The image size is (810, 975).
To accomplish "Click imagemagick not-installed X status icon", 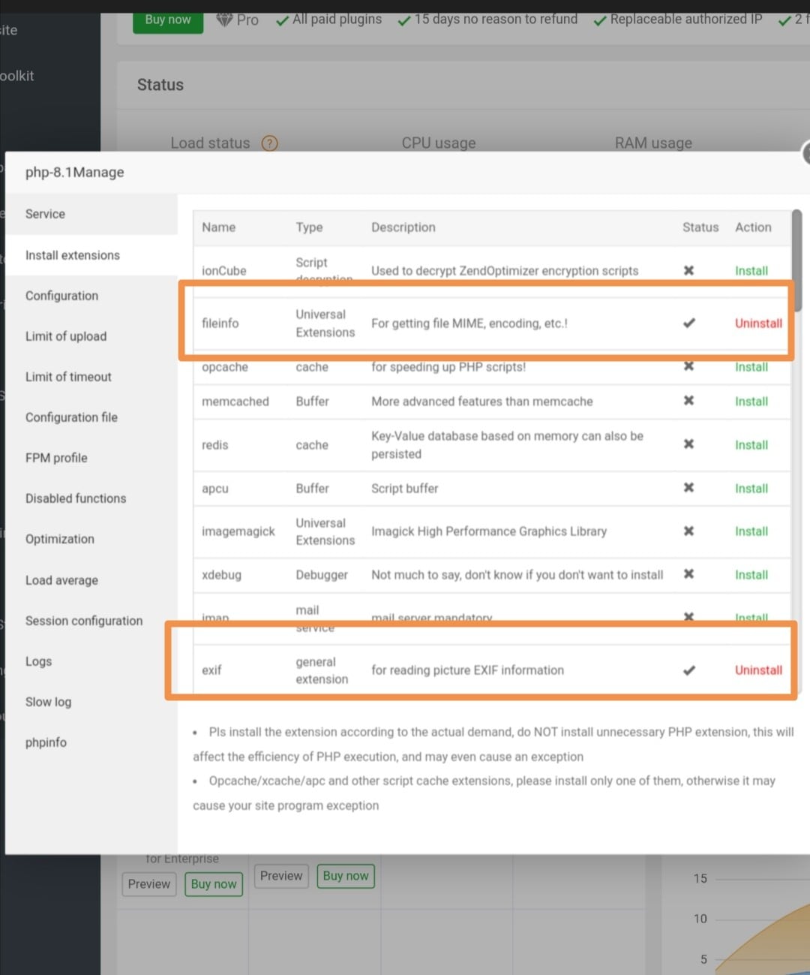I will pyautogui.click(x=688, y=531).
